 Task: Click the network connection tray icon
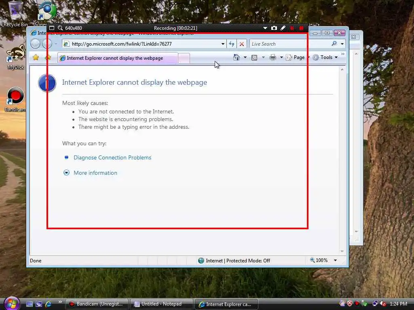(375, 304)
